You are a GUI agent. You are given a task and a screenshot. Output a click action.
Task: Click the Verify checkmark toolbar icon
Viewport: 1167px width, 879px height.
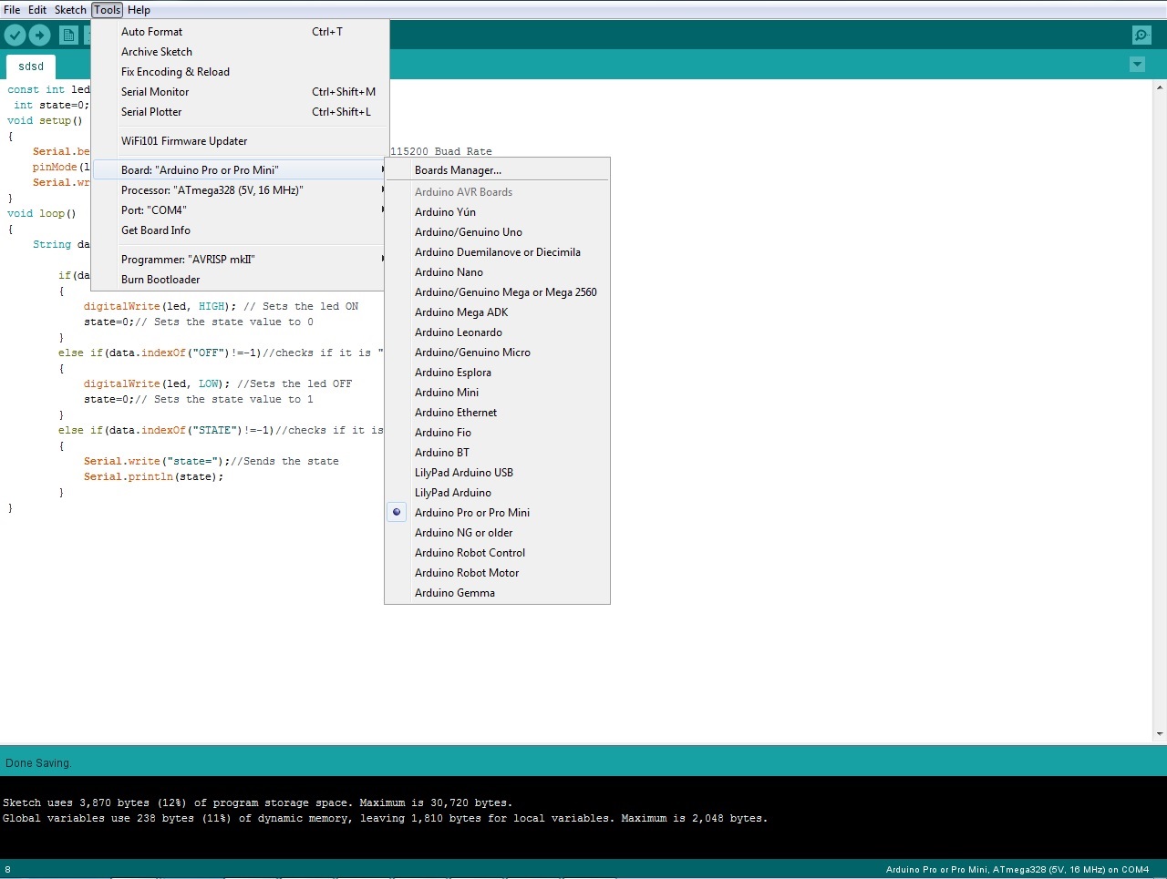(x=15, y=36)
